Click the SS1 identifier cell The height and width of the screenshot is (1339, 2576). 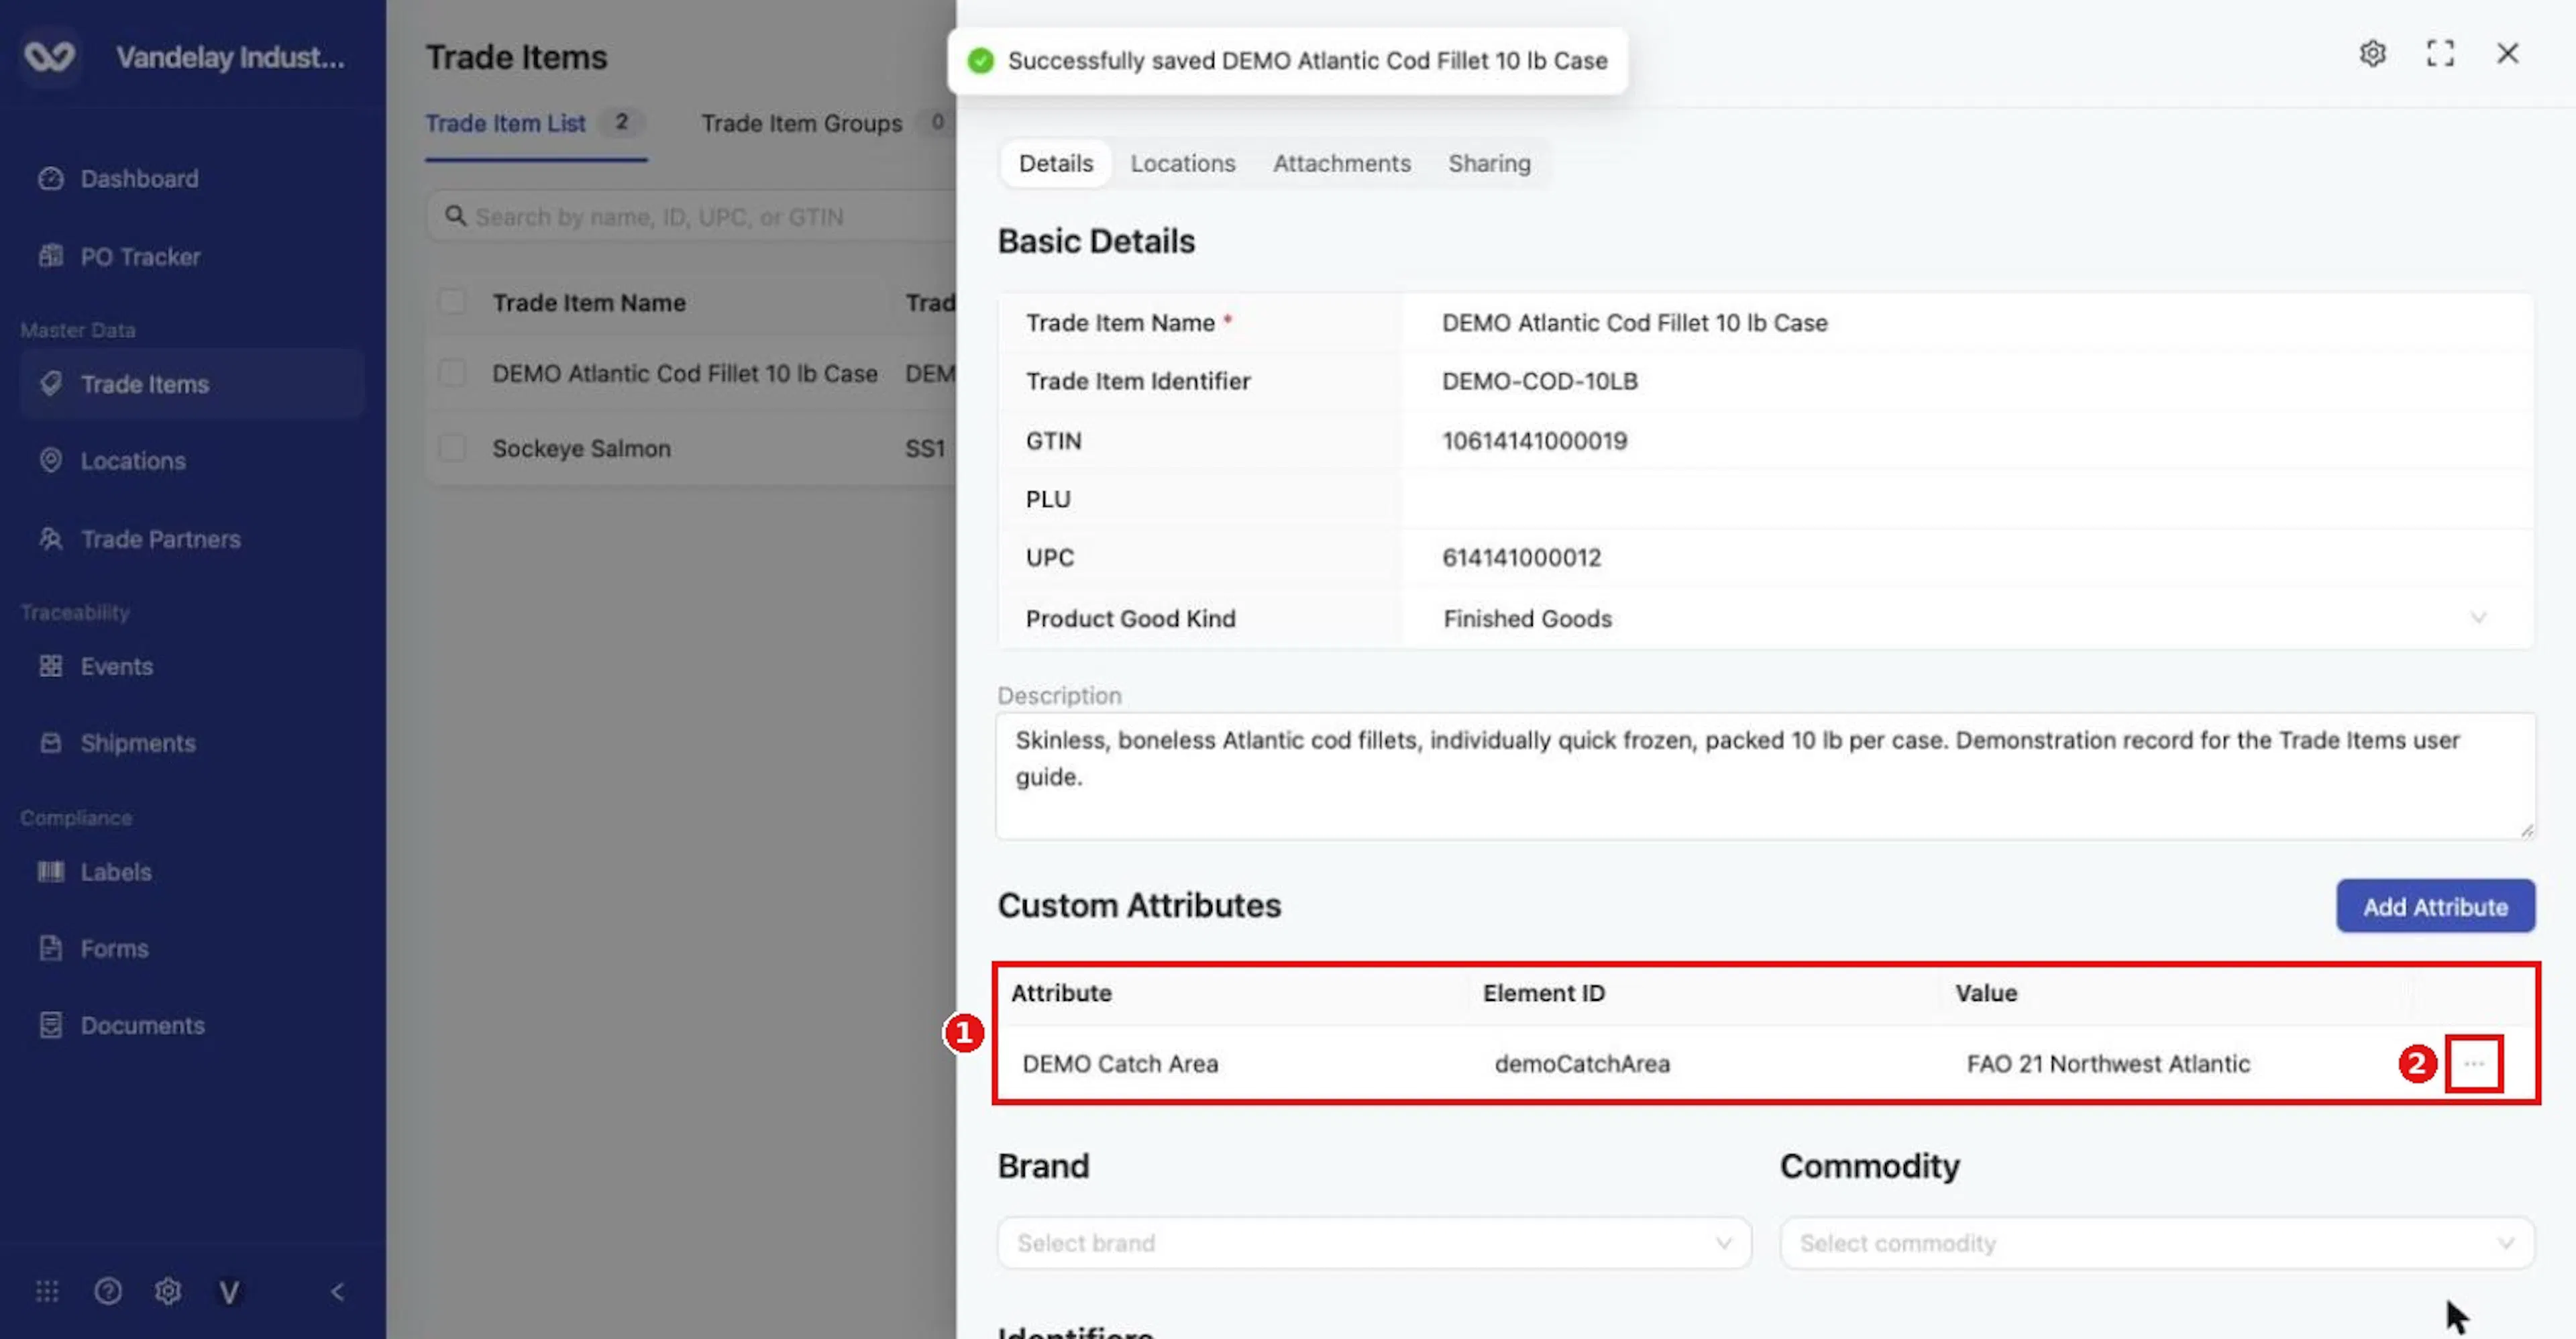click(925, 448)
